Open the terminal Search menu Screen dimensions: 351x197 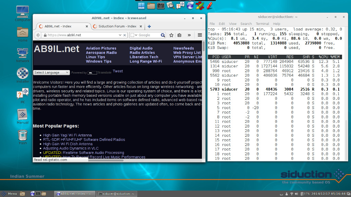click(x=246, y=24)
